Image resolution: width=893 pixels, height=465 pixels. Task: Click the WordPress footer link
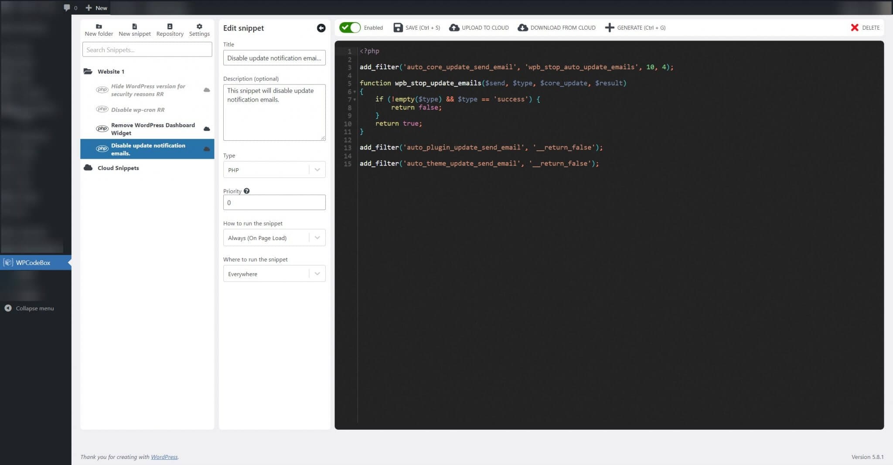coord(164,457)
